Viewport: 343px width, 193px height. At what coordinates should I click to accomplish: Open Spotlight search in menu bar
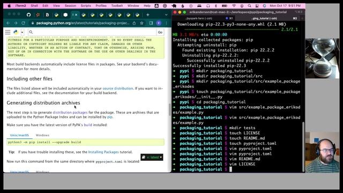(x=249, y=6)
